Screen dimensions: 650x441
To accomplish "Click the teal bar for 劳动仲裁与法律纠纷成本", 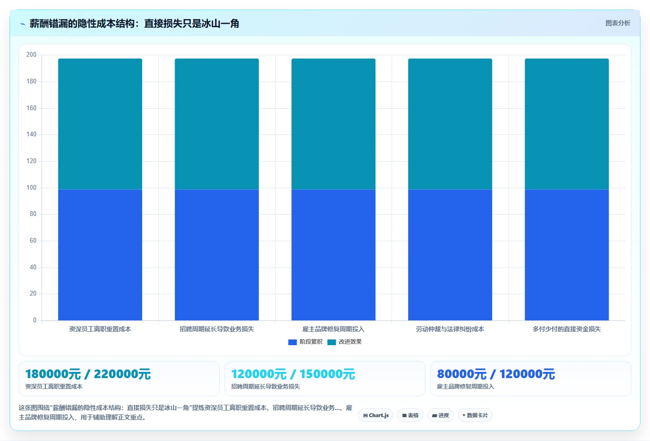I will tap(450, 124).
